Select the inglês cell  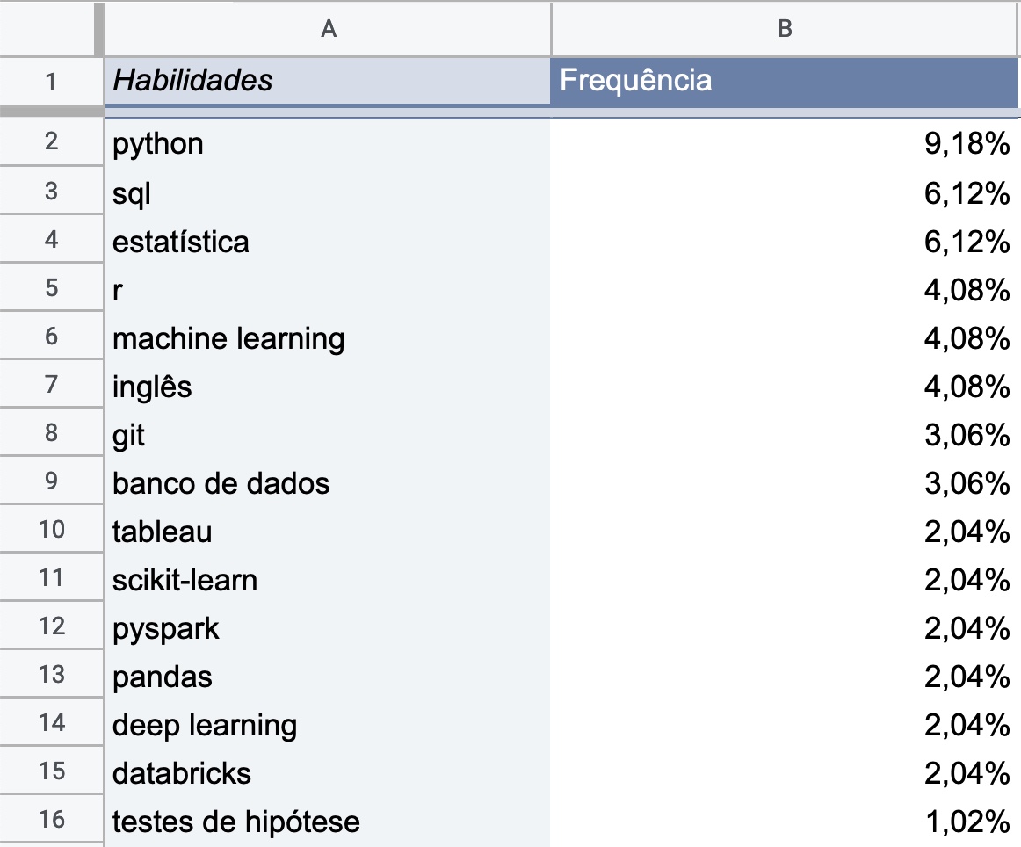[328, 386]
